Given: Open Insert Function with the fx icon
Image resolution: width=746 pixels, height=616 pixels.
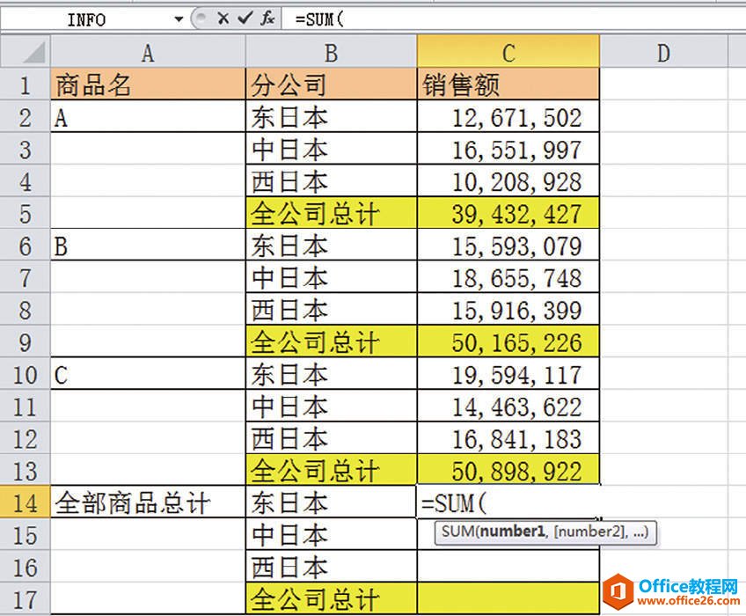Looking at the screenshot, I should tap(267, 18).
